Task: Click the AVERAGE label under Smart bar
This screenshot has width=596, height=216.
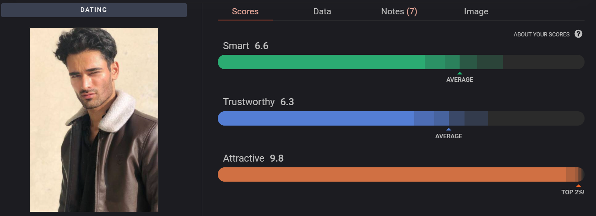Action: point(460,80)
